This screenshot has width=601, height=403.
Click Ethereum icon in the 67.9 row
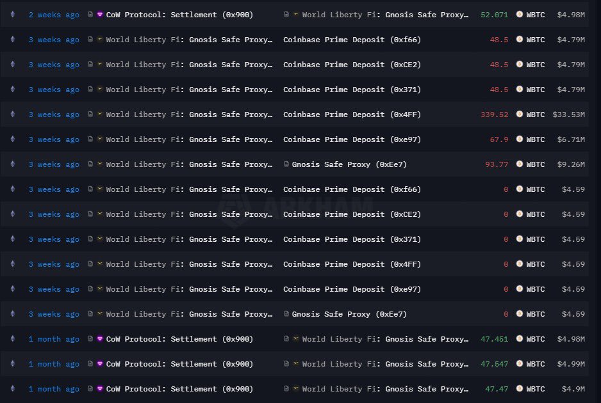pos(13,139)
